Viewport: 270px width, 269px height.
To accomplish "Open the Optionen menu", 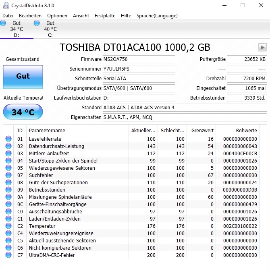I will (57, 16).
